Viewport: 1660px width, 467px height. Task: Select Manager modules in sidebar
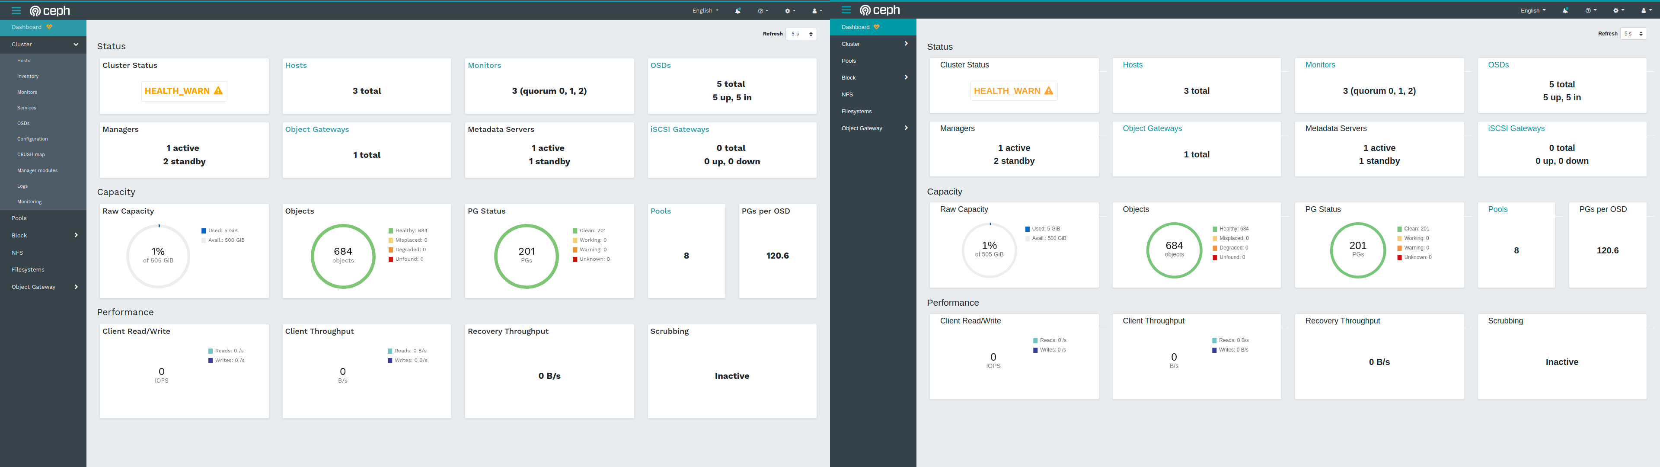(37, 170)
